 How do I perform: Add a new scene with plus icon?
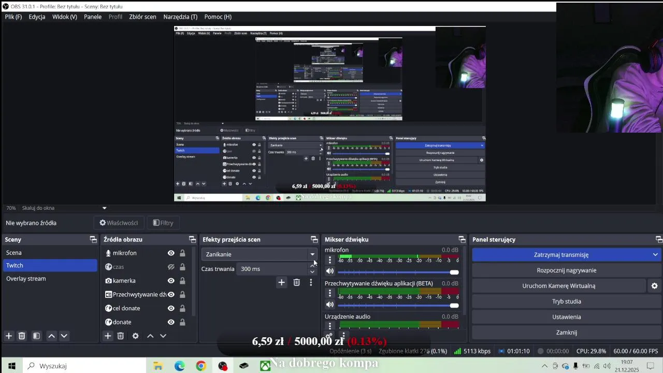click(9, 336)
